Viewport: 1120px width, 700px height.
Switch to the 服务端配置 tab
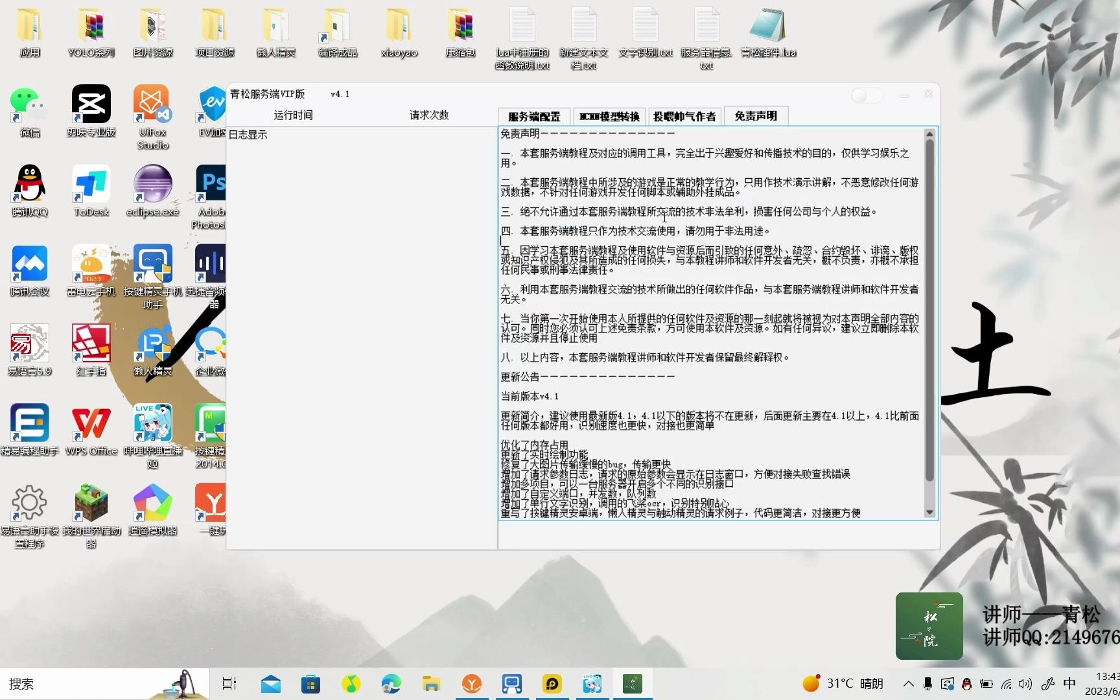[533, 116]
